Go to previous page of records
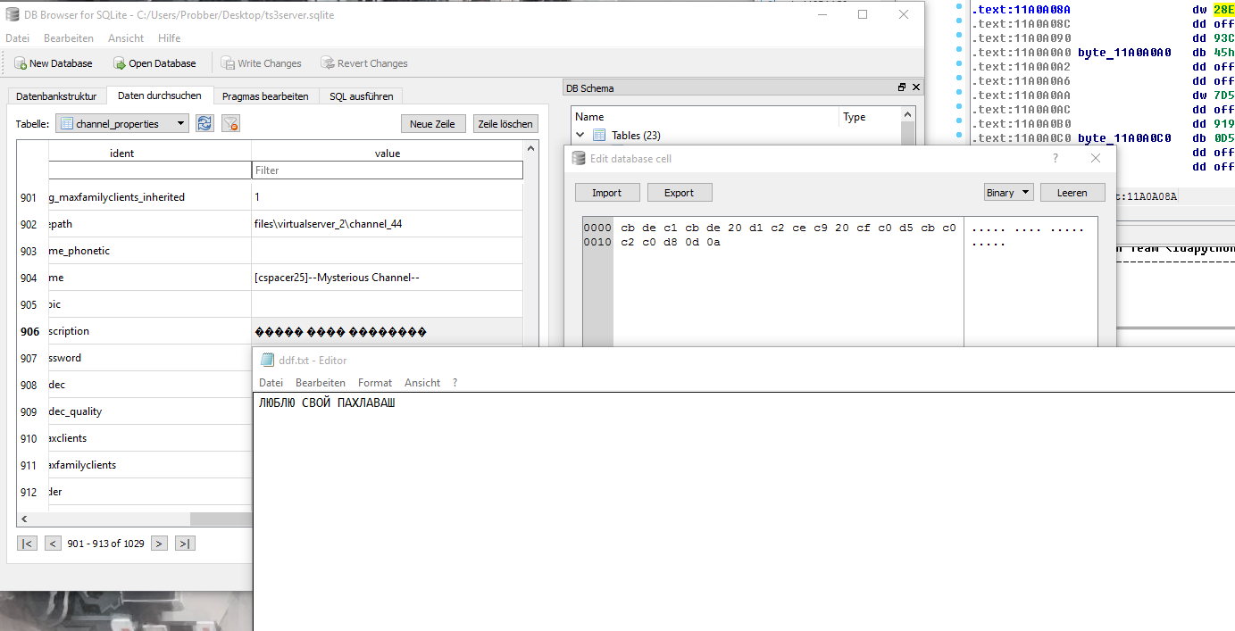This screenshot has width=1235, height=631. pyautogui.click(x=54, y=544)
